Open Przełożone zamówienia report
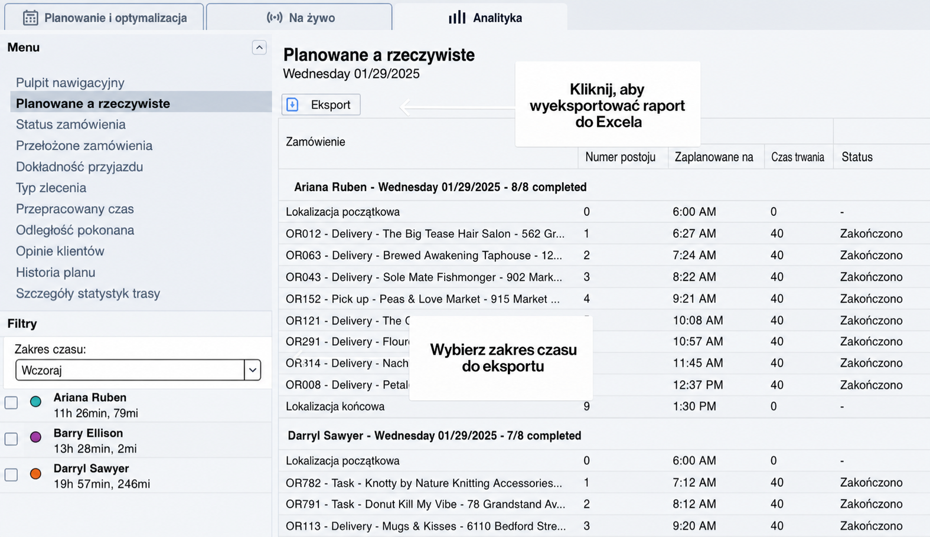The width and height of the screenshot is (930, 537). (84, 146)
